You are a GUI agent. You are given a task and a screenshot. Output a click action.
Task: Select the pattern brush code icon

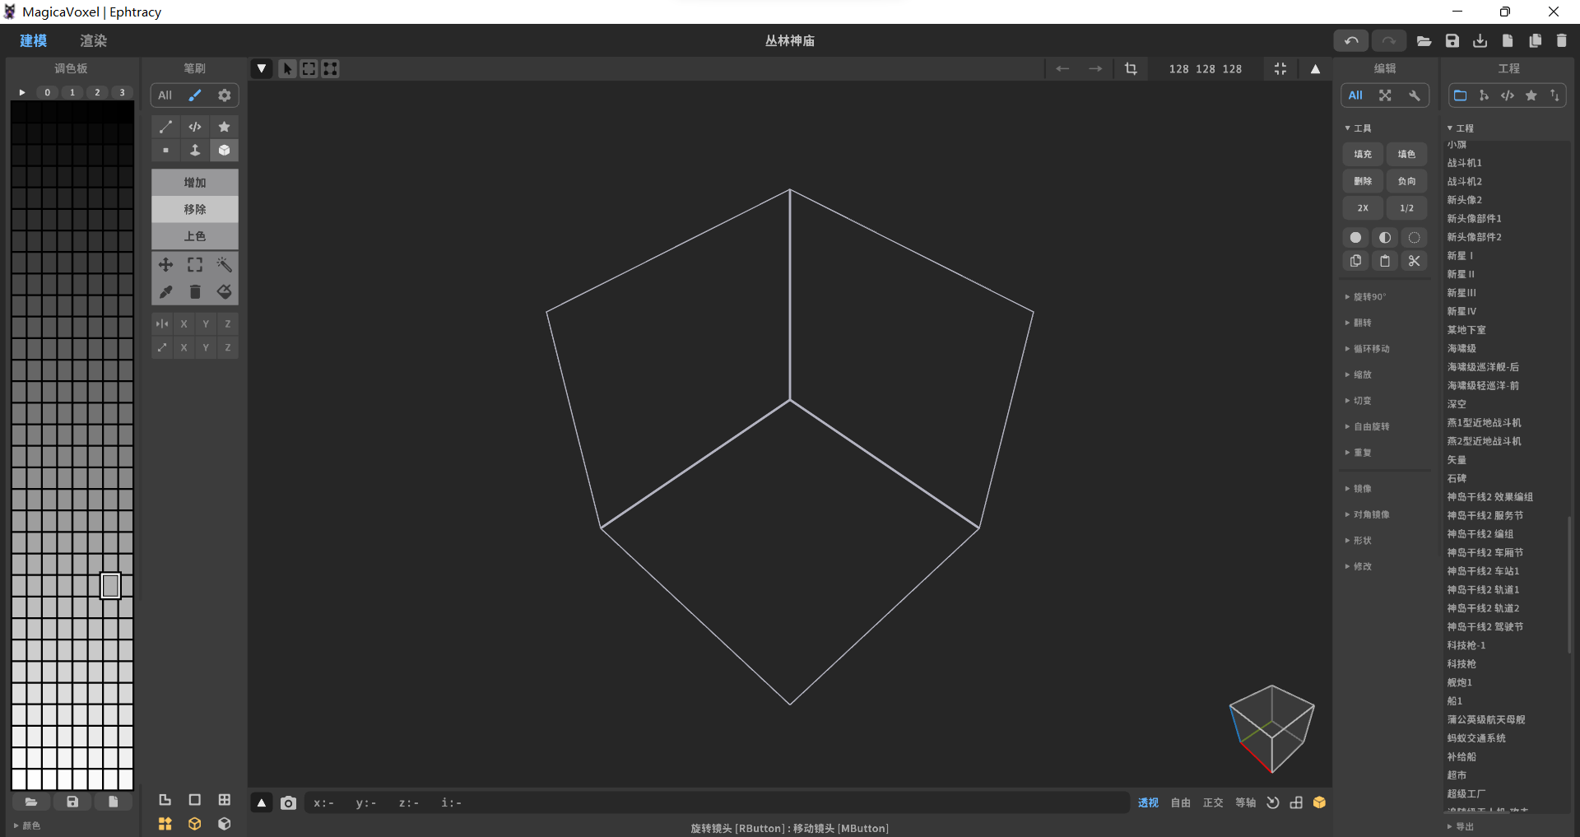point(195,127)
